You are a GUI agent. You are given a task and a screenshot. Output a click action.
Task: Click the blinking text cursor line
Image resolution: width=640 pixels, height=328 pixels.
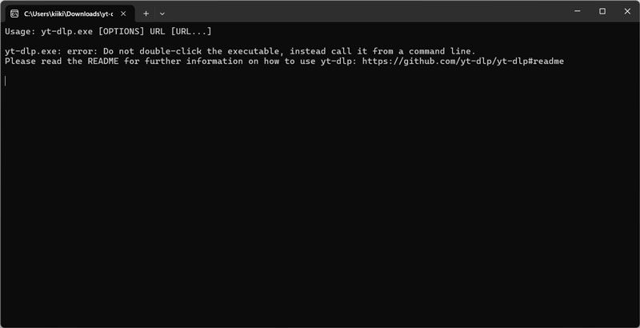pyautogui.click(x=6, y=81)
